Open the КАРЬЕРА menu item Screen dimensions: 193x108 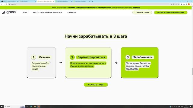pyautogui.click(x=71, y=13)
